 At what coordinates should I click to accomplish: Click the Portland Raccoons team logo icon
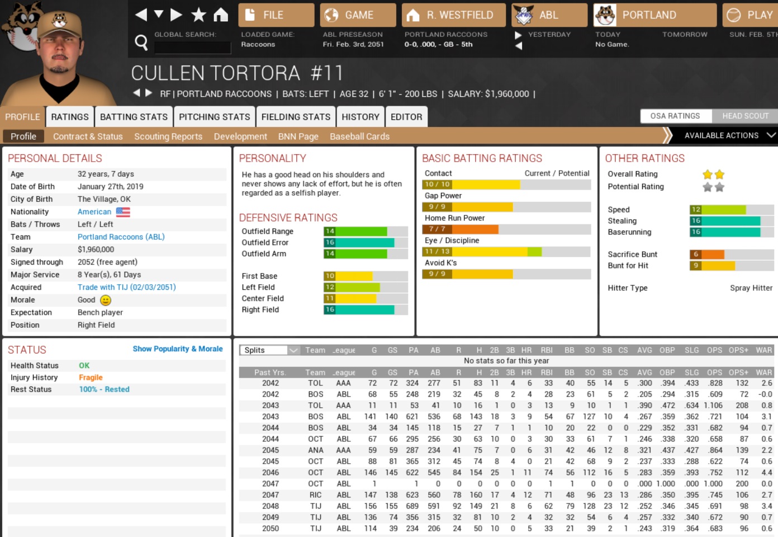pos(605,15)
